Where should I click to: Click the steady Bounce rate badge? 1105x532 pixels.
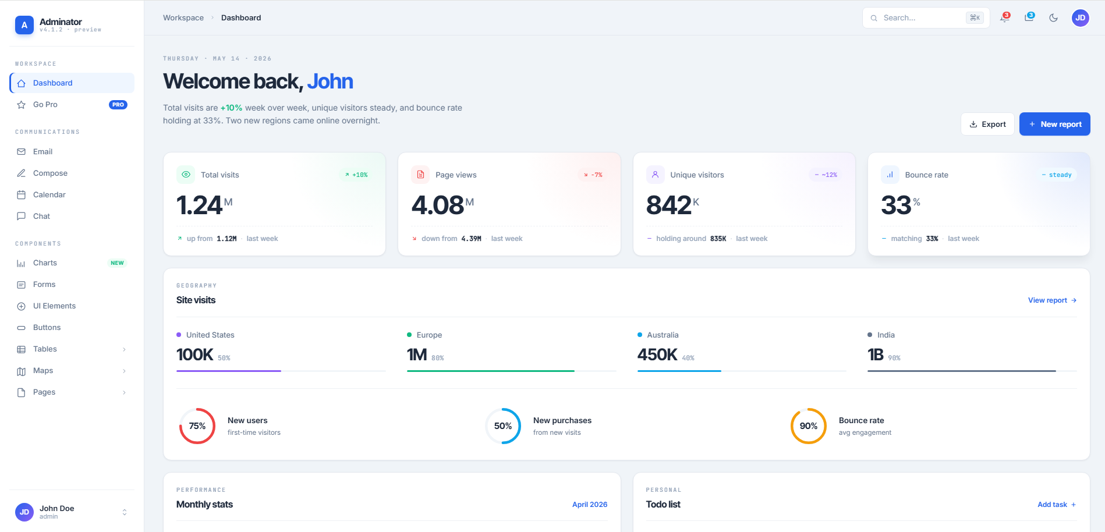1057,175
